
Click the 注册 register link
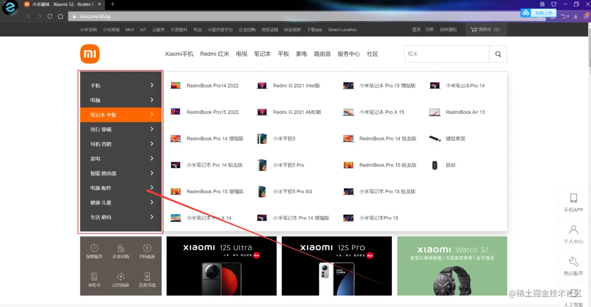[x=429, y=30]
